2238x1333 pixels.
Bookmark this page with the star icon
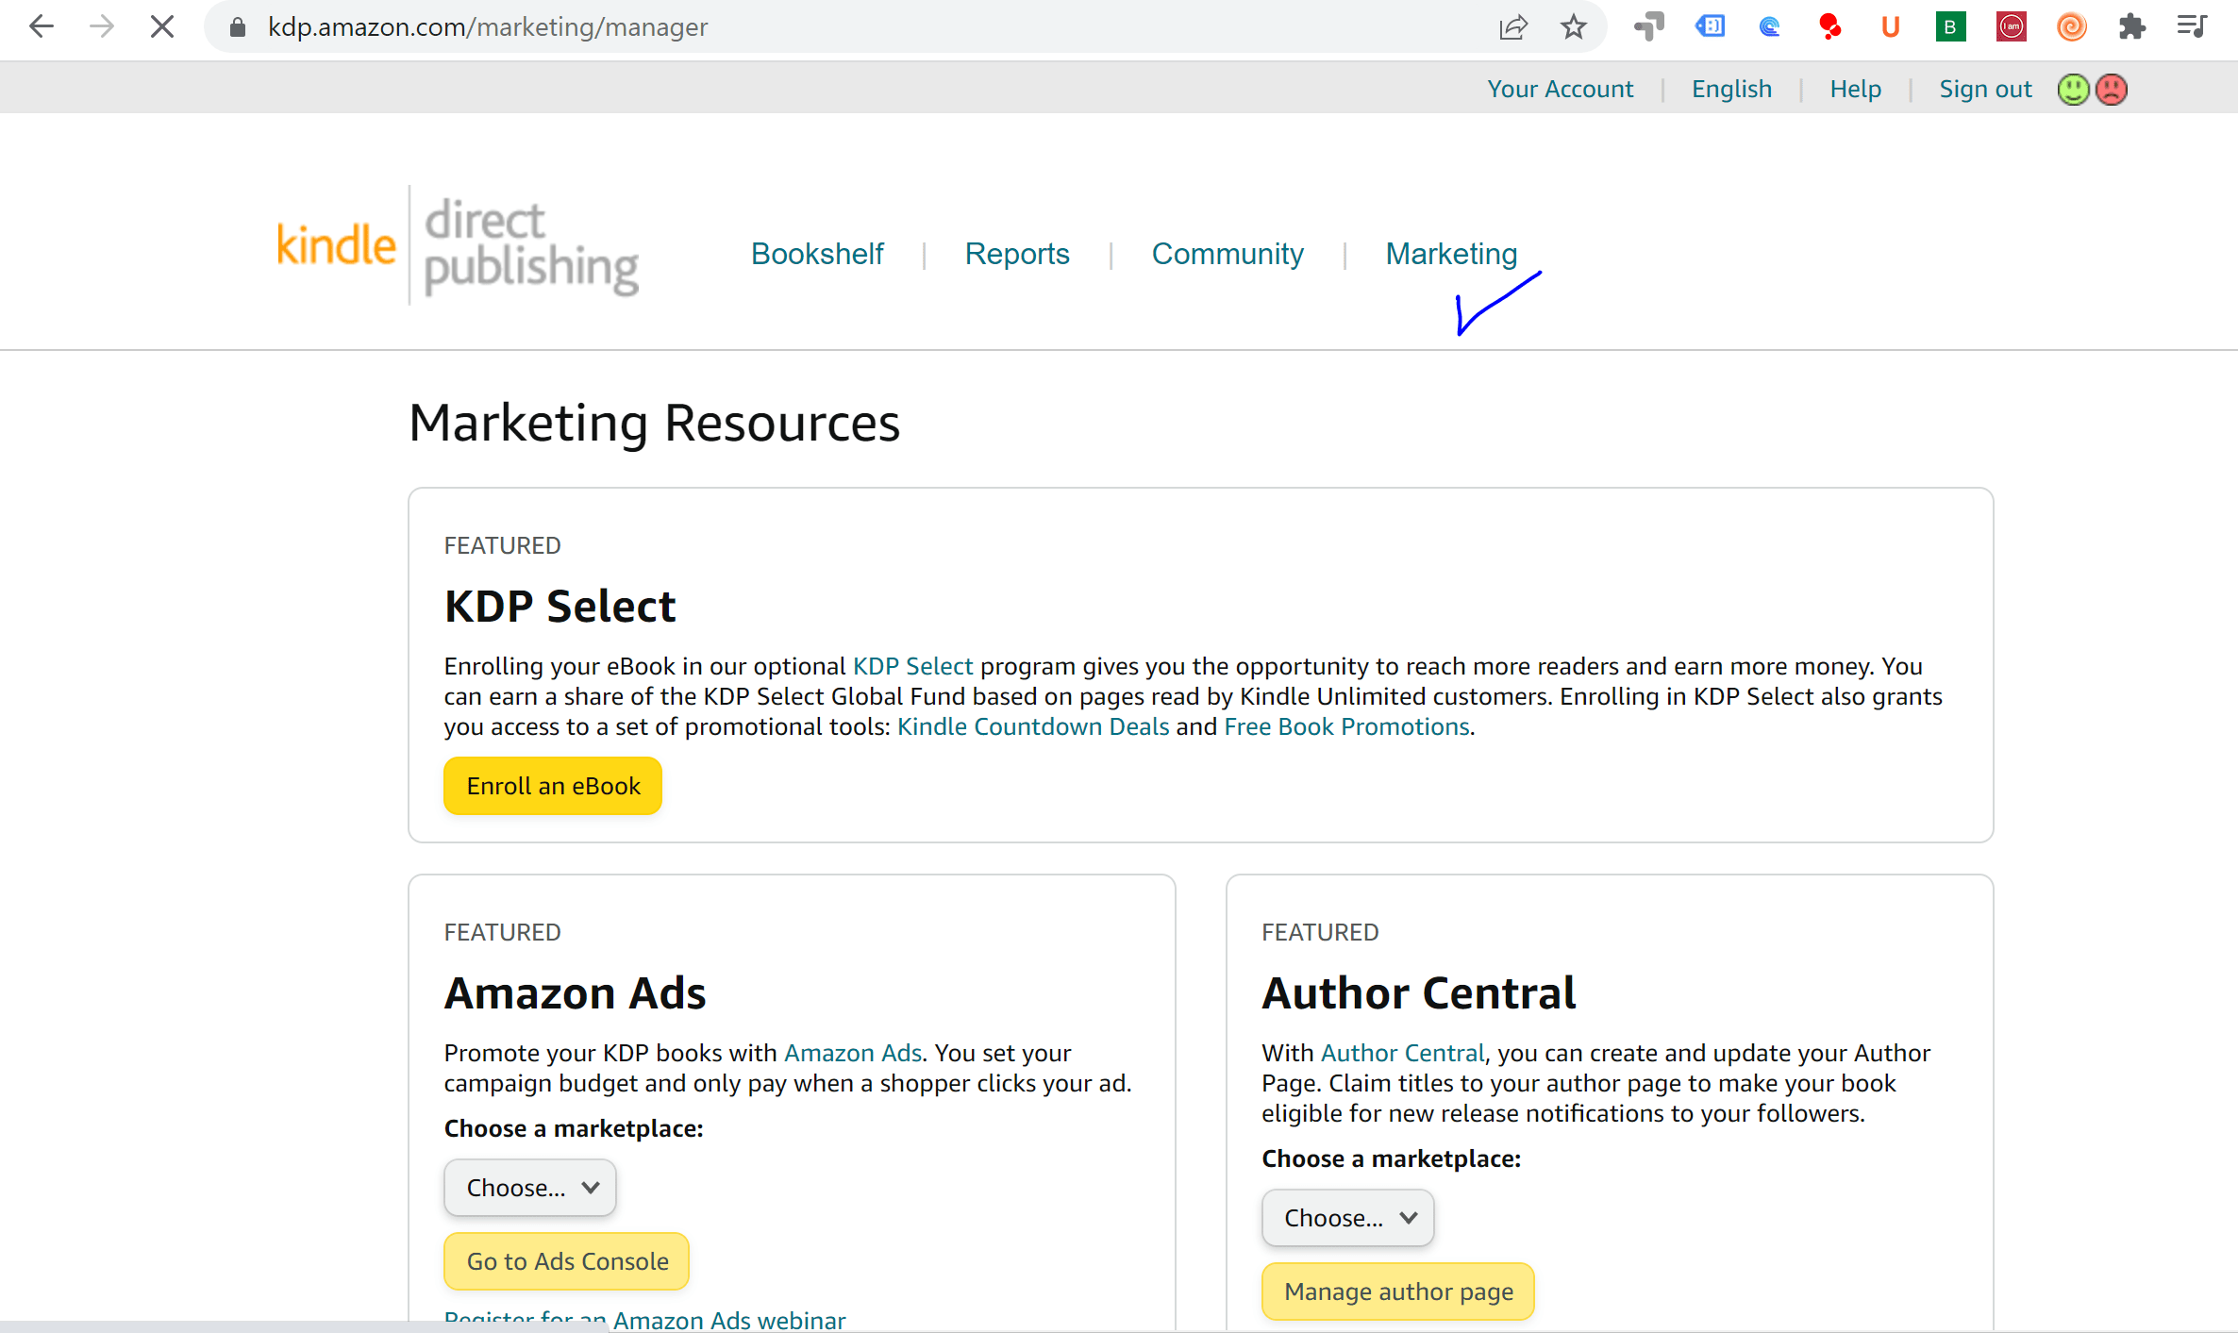coord(1573,27)
